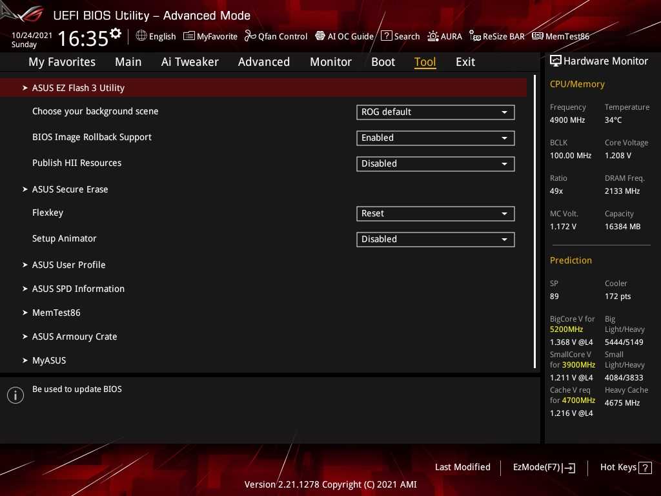
Task: Launch MemTest86 from the top toolbar
Action: pyautogui.click(x=537, y=36)
